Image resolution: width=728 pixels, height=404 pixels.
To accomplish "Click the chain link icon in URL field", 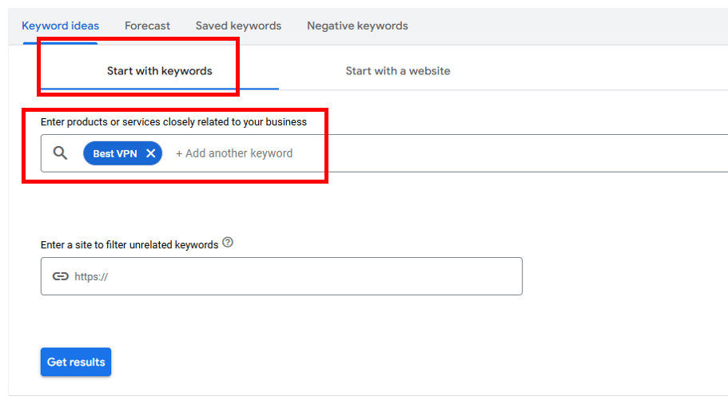I will click(60, 276).
